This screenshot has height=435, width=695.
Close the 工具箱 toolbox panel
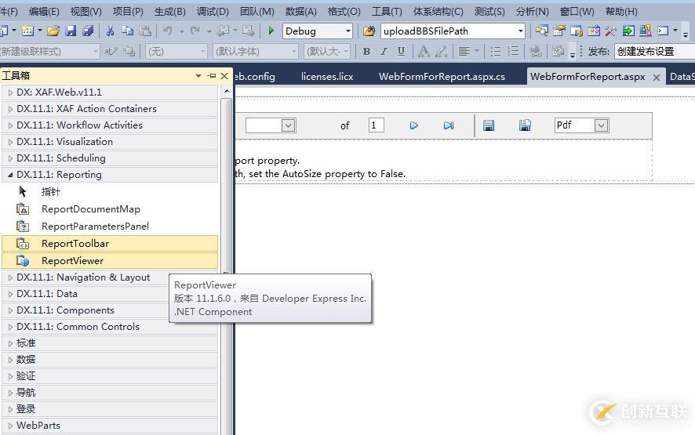pos(224,76)
